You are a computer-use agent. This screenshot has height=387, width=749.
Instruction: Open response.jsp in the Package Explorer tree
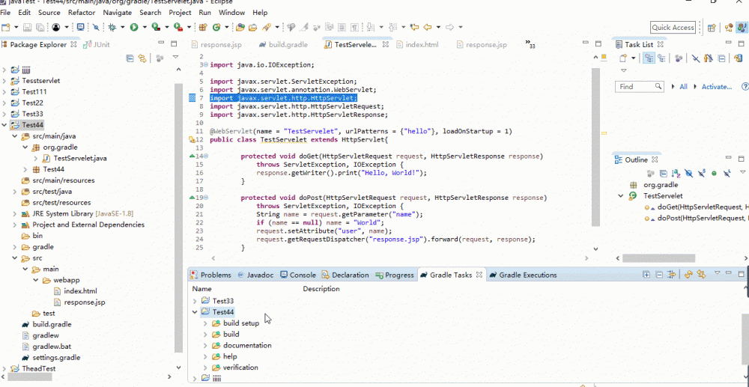[x=84, y=302]
